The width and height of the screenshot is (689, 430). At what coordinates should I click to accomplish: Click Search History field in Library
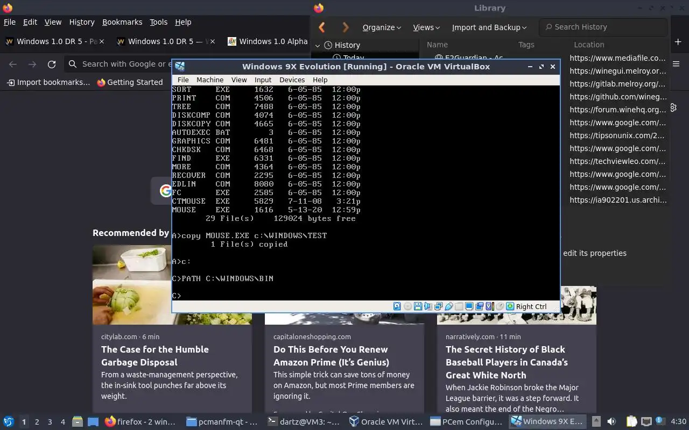(603, 27)
